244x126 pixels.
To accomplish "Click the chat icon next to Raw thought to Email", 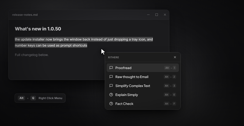I will [111, 77].
